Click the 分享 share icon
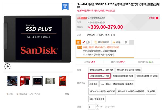Image resolution: width=162 pixels, height=110 pixels. click(x=7, y=94)
